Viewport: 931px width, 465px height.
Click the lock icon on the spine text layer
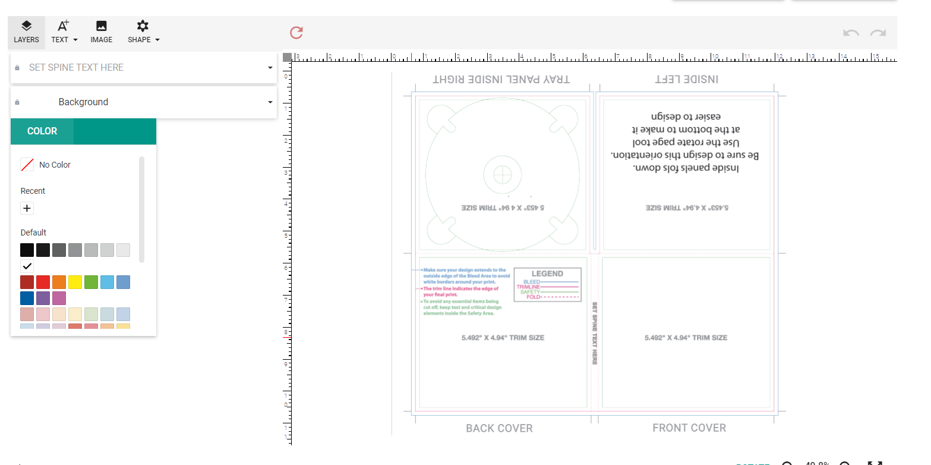[17, 68]
